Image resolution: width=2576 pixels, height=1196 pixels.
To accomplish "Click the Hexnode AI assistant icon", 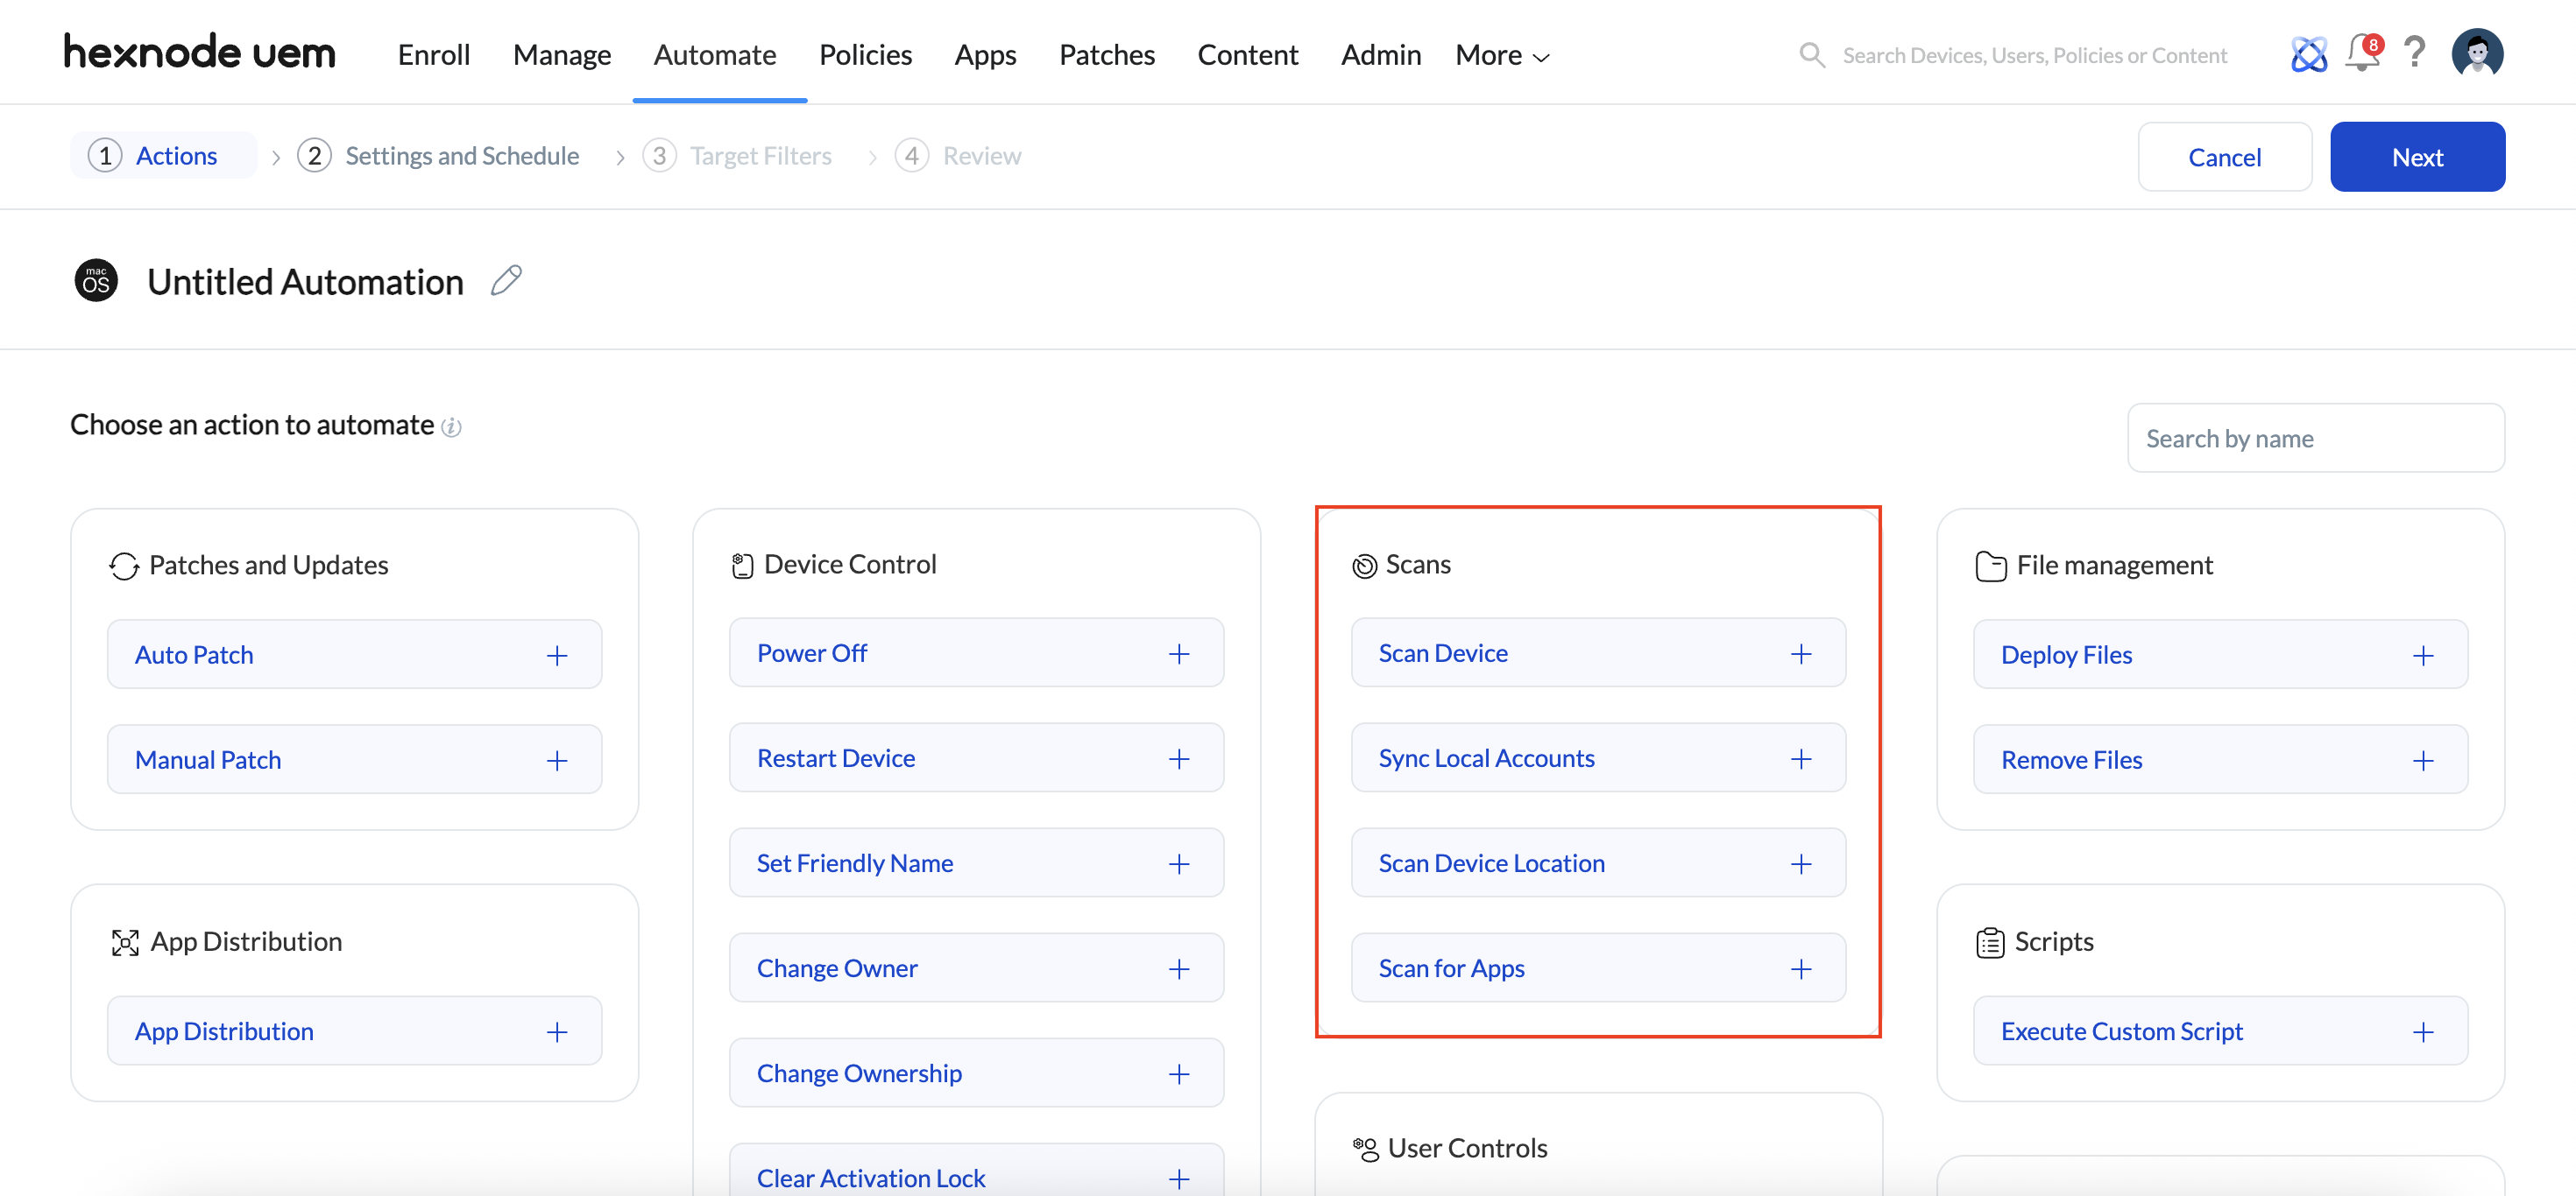I will click(x=2308, y=54).
